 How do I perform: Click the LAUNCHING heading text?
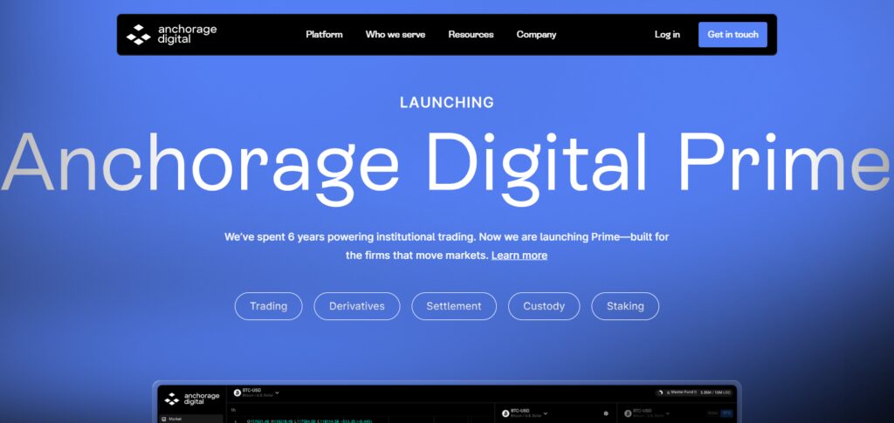447,102
